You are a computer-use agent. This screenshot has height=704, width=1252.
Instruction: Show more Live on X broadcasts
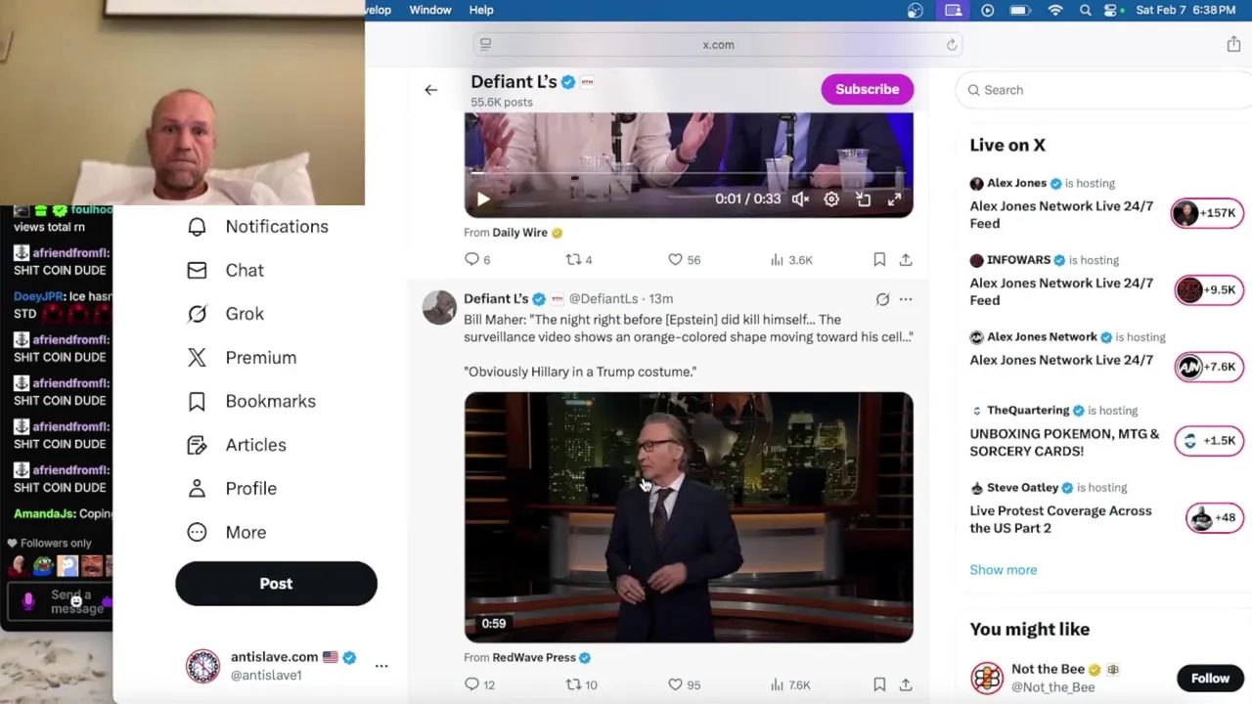[1003, 570]
